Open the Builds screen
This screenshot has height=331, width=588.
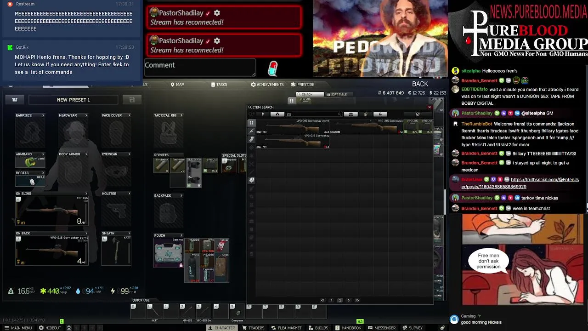coord(318,328)
